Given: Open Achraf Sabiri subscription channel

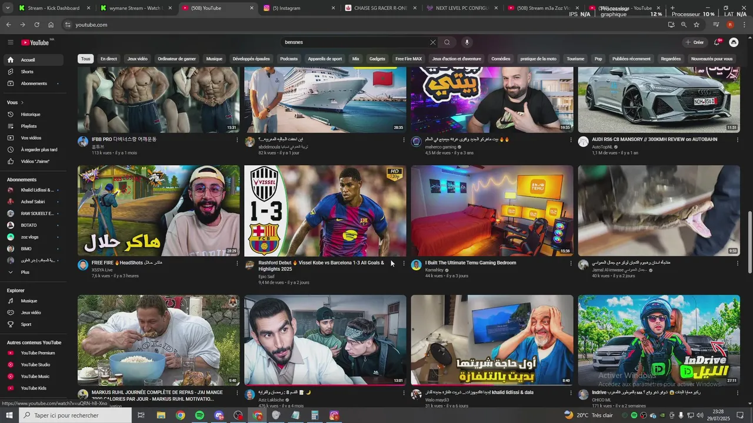Looking at the screenshot, I should (33, 202).
